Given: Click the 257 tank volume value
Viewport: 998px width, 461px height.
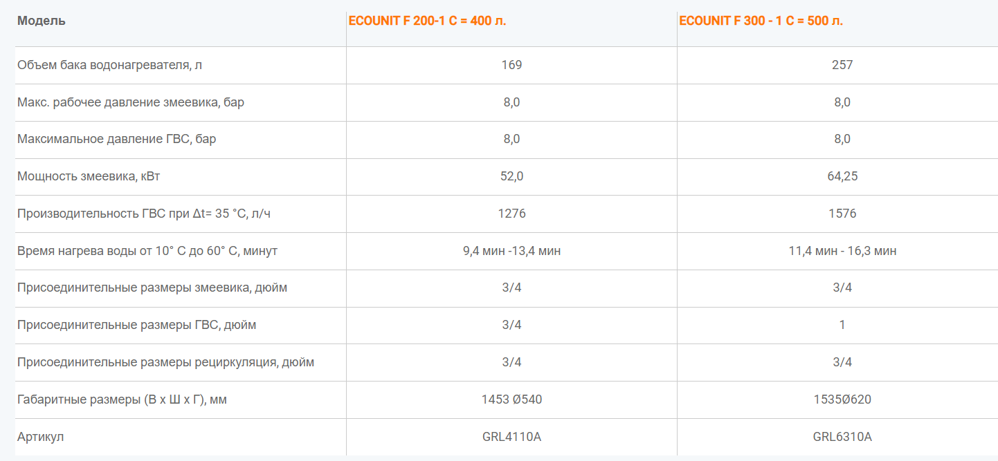Looking at the screenshot, I should tap(842, 65).
